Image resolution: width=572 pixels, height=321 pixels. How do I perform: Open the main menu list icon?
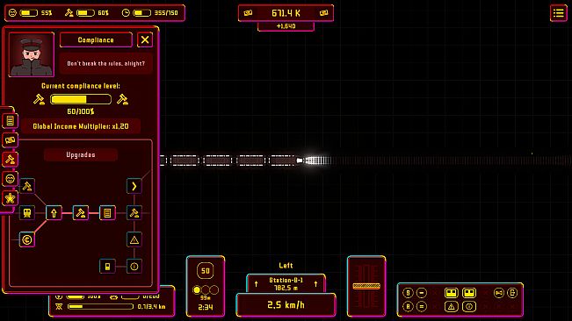559,13
